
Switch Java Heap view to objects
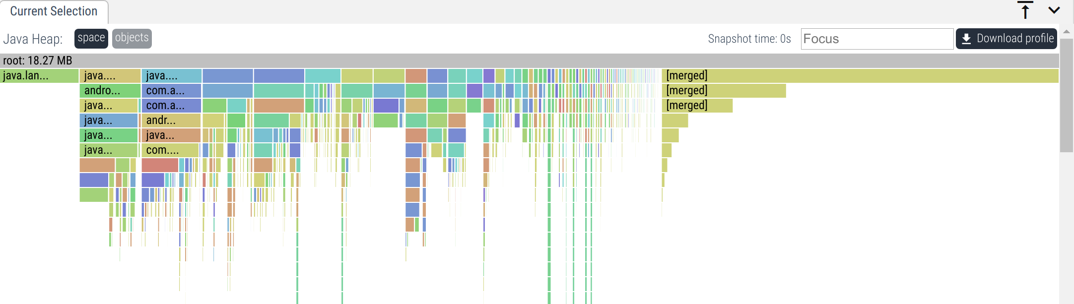coord(132,38)
